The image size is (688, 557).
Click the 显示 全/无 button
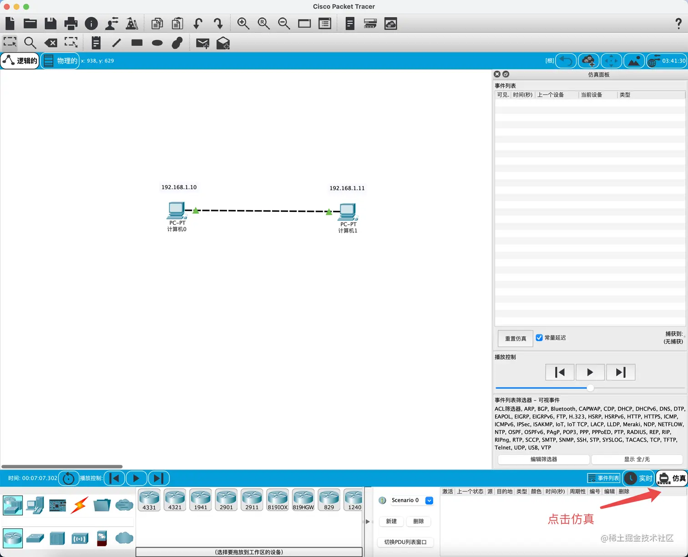[637, 459]
